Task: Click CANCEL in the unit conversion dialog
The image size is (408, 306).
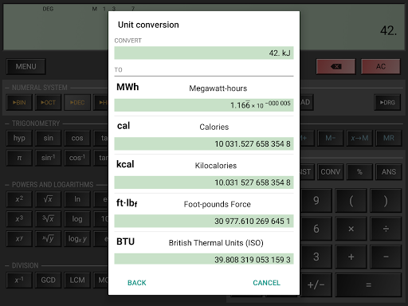Action: (266, 283)
